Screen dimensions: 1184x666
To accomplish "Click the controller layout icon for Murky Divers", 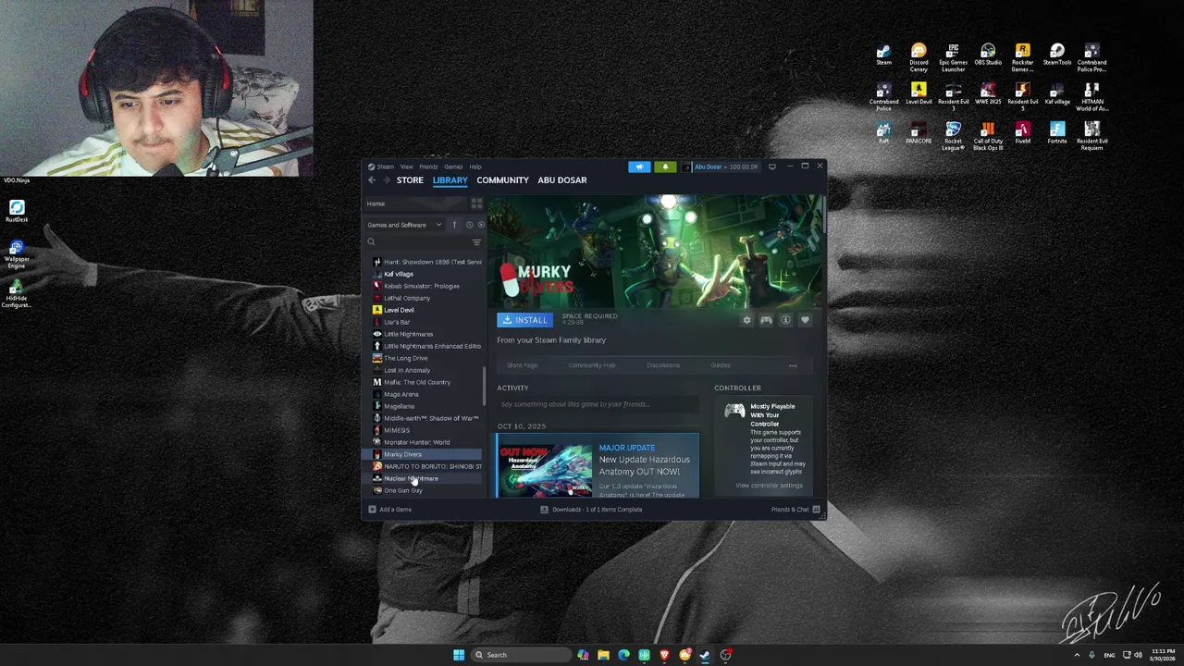I will (x=766, y=320).
